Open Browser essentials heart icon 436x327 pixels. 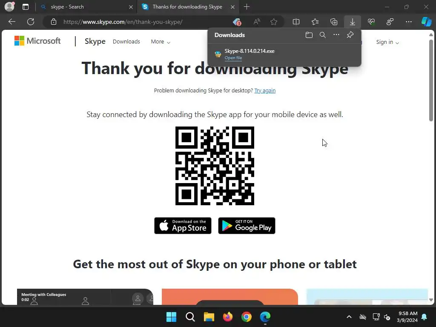coord(371,22)
